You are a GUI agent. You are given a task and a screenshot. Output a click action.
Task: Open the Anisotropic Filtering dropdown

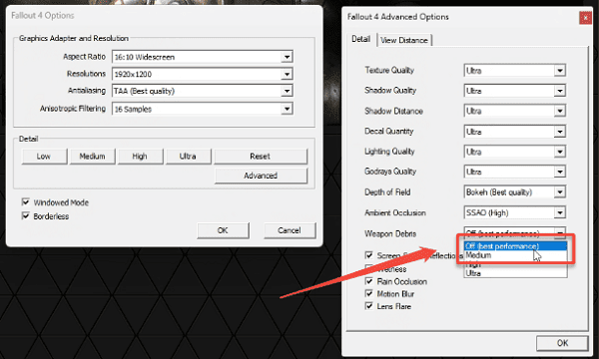(203, 109)
